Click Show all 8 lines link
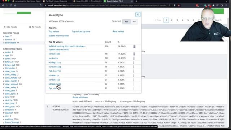Screen dimensions: 231x130 [x=80, y=97]
